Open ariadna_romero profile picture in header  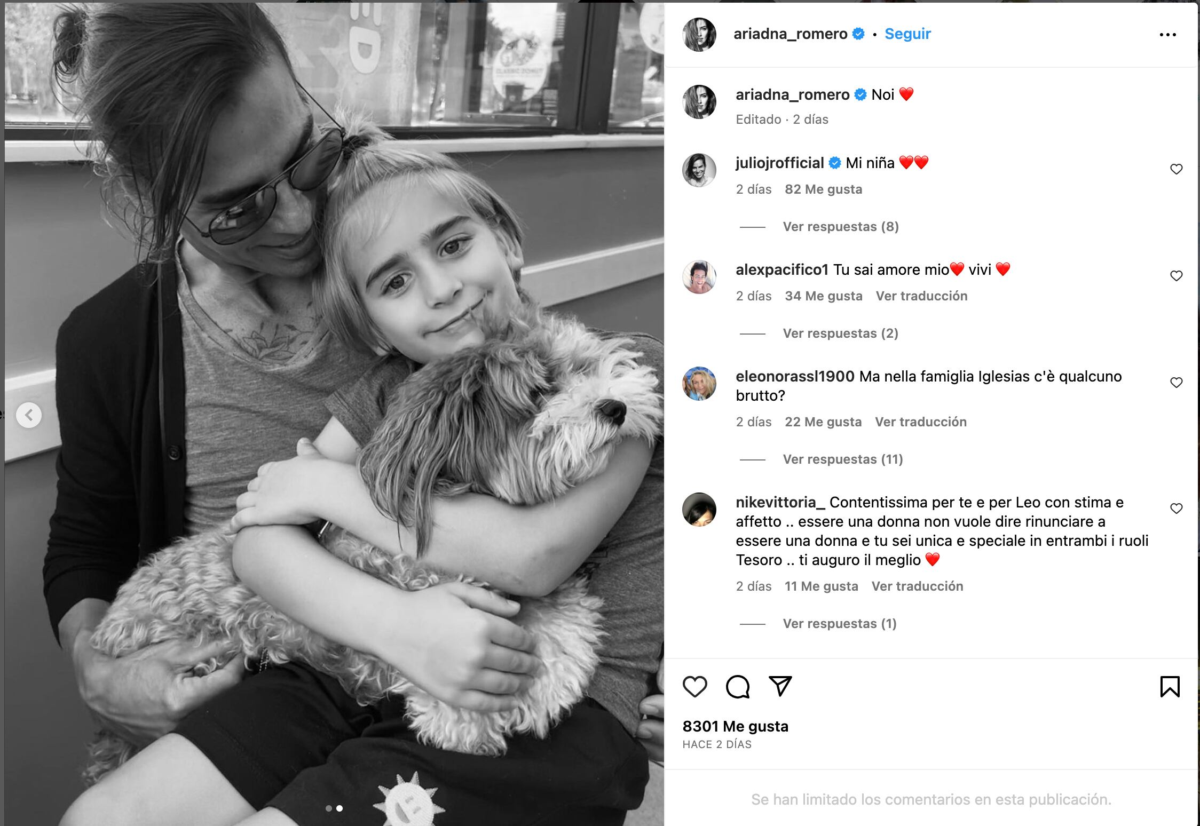coord(699,34)
